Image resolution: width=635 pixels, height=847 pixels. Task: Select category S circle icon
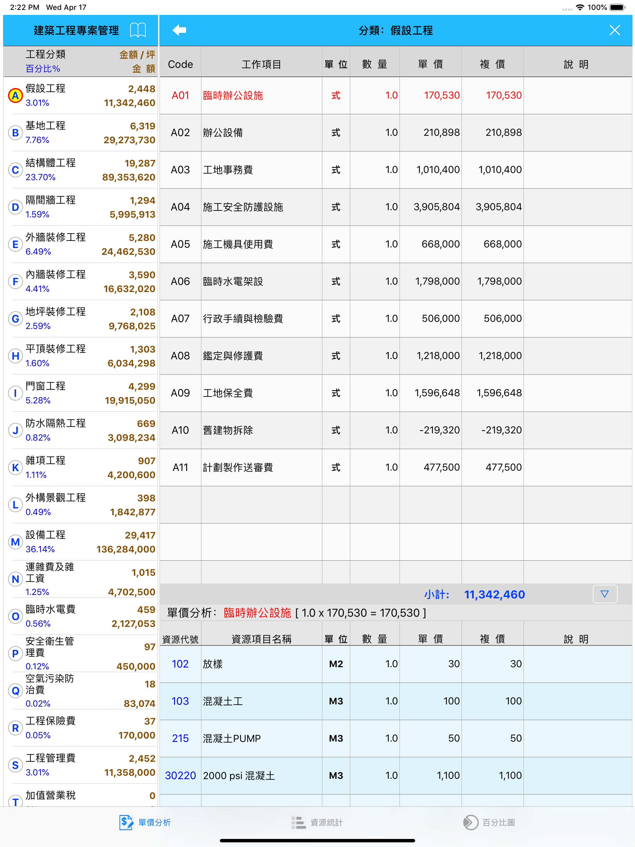point(15,765)
